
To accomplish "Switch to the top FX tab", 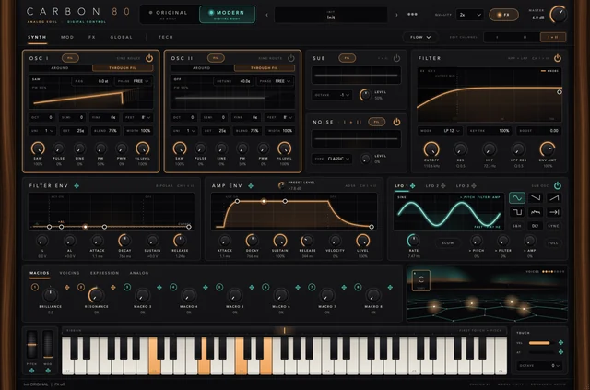I will pyautogui.click(x=92, y=37).
